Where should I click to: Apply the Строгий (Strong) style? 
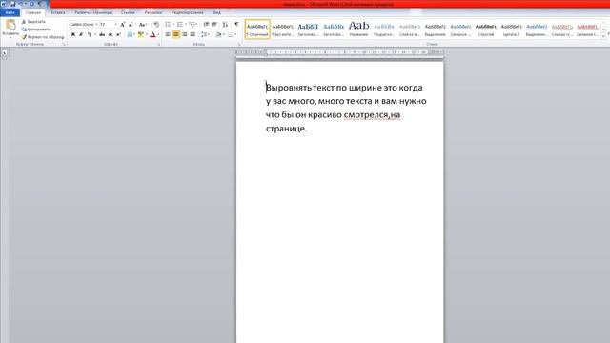pos(486,30)
